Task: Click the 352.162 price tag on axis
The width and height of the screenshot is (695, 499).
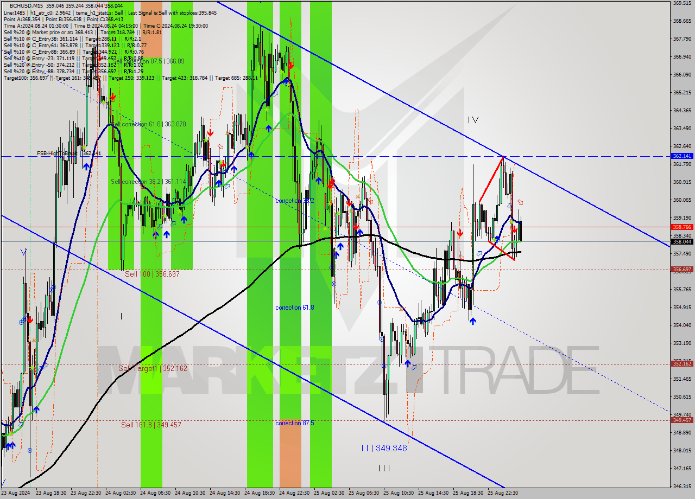Action: 682,363
